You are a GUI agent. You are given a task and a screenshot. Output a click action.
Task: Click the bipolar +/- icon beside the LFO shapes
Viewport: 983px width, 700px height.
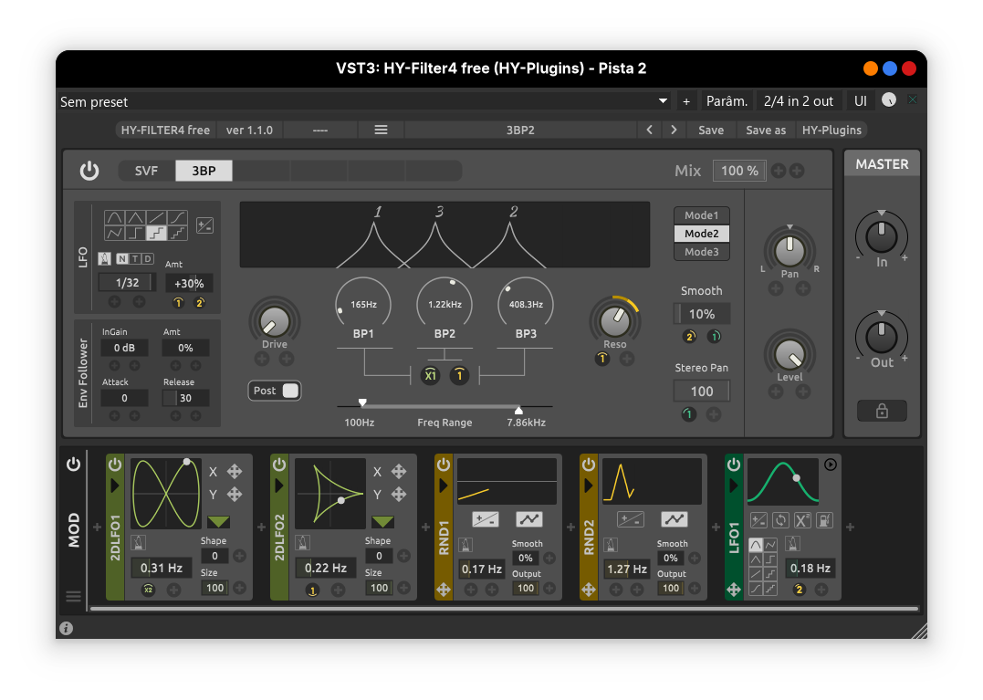[x=205, y=225]
